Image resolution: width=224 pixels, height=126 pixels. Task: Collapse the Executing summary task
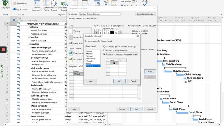(x=29, y=44)
